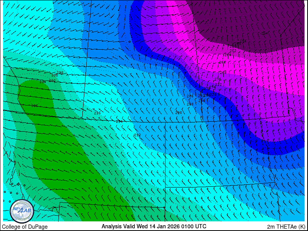Click the 256 contour label
Image resolution: width=308 pixels, height=231 pixels.
243,41
